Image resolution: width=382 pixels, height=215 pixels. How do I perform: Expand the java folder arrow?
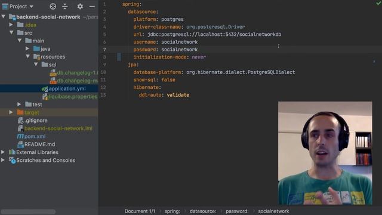[27, 48]
